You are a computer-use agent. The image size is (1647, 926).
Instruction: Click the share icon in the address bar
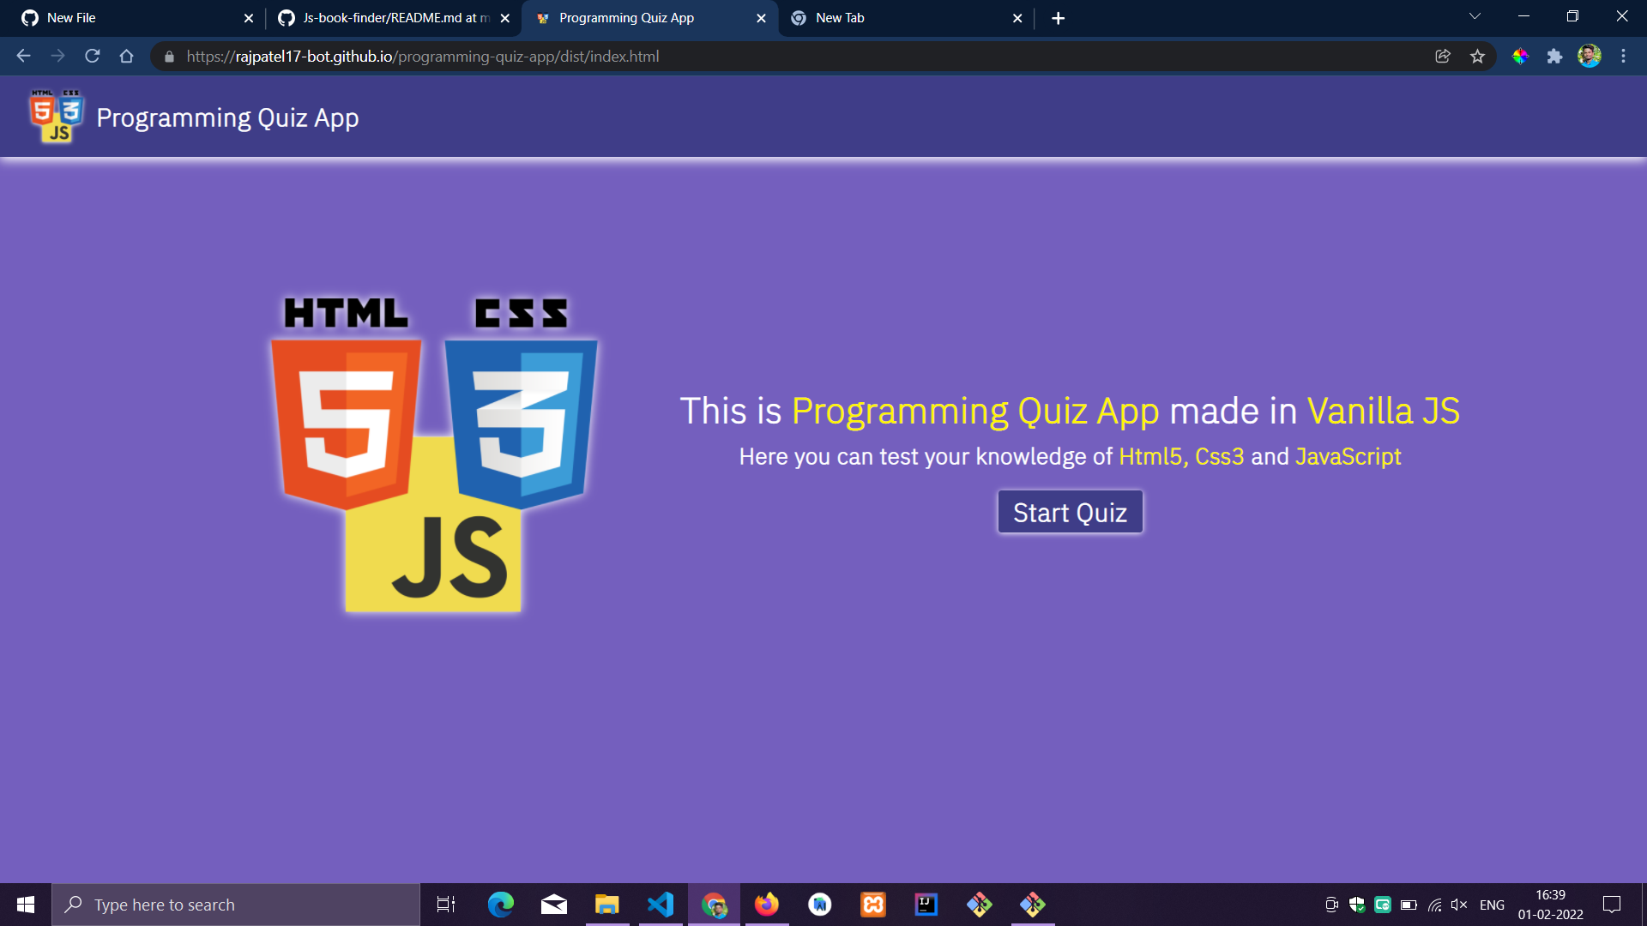[1443, 56]
